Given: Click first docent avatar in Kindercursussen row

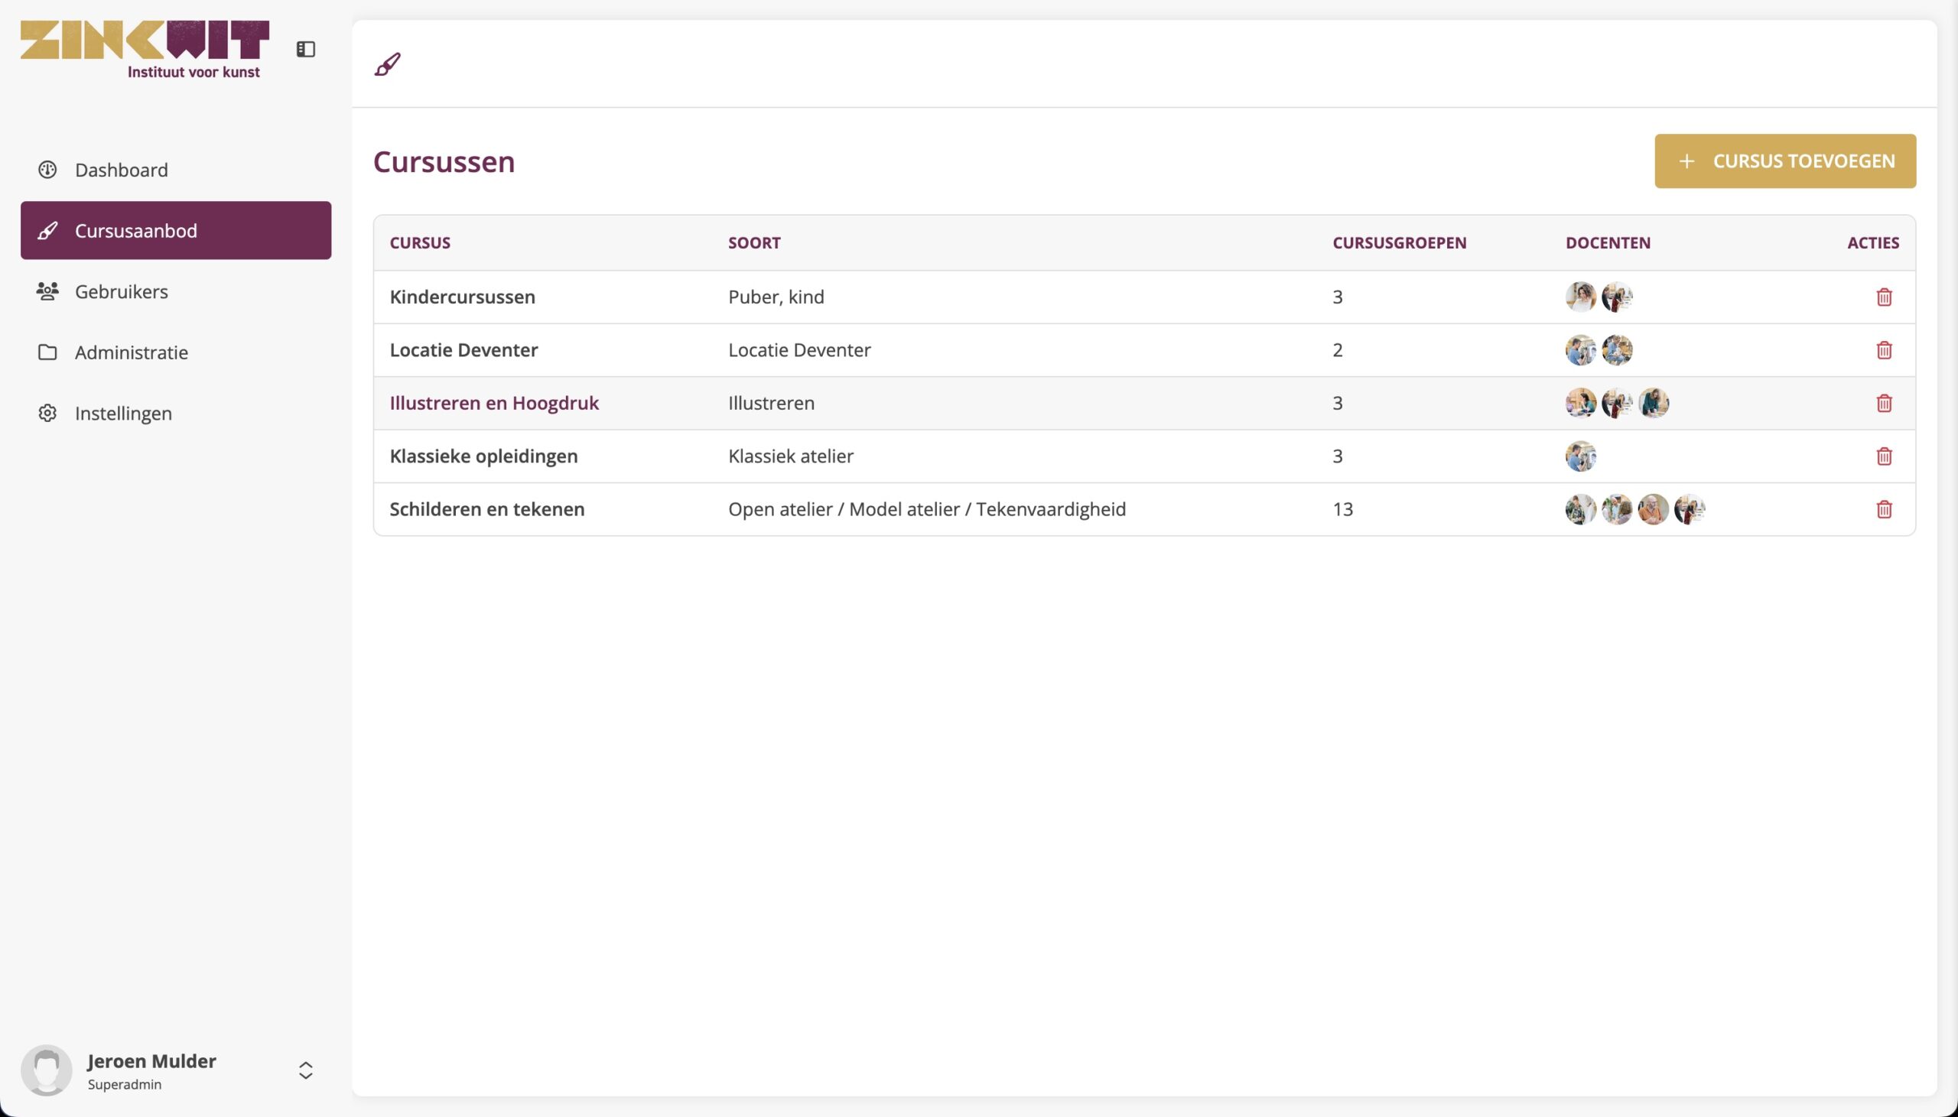Looking at the screenshot, I should tap(1579, 297).
